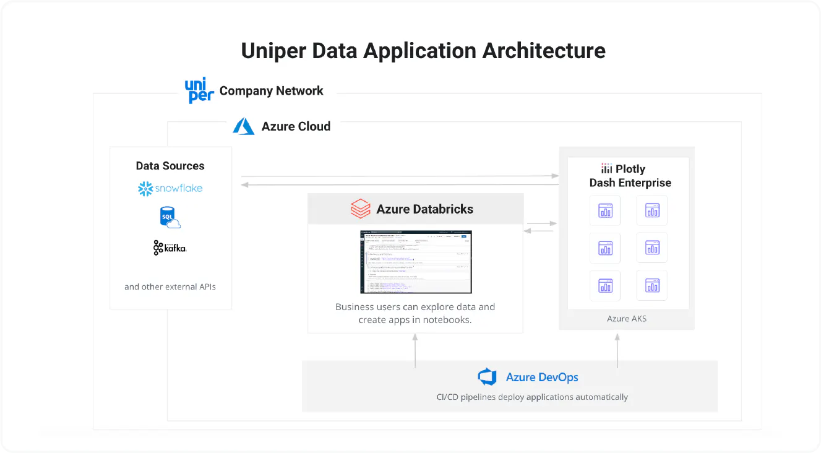
Task: Select the middle-left app icon in Dash Enterprise
Action: 605,248
